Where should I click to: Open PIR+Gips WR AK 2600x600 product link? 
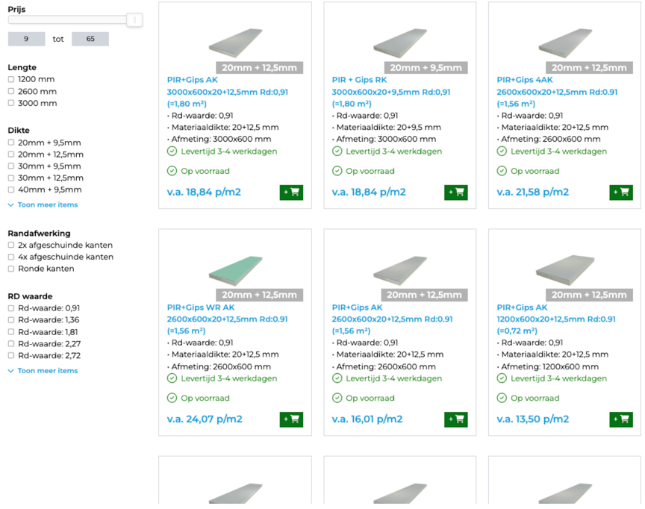(x=227, y=319)
